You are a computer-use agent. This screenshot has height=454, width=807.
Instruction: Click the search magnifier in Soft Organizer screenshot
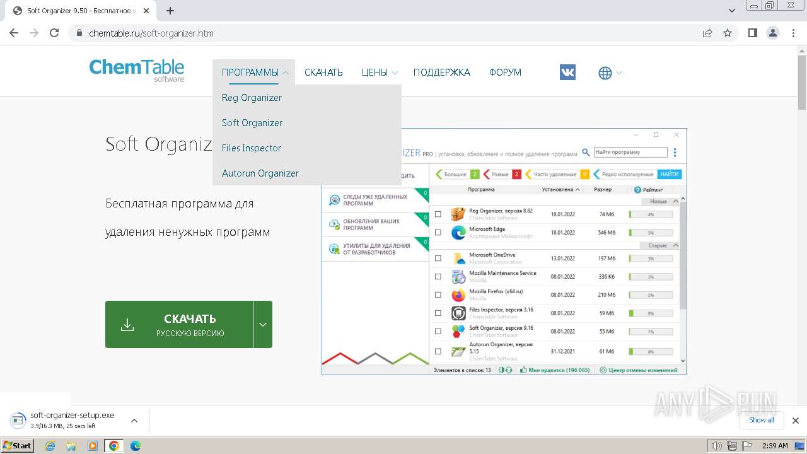[x=586, y=152]
